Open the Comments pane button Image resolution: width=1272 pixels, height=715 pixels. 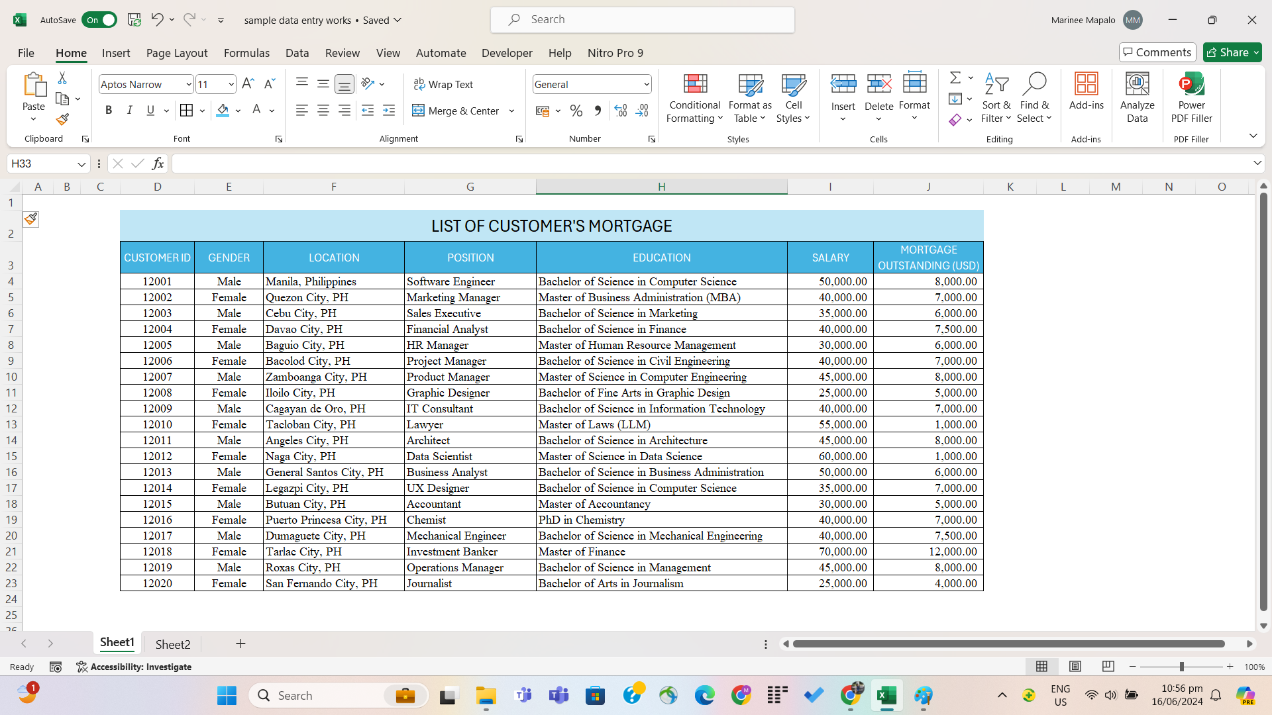pos(1157,52)
